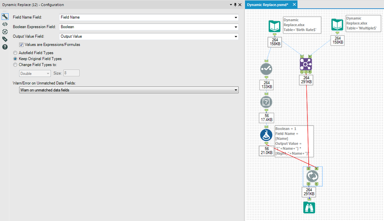Pin the Configuration panel
Screen dimensions: 384x221
235,5
